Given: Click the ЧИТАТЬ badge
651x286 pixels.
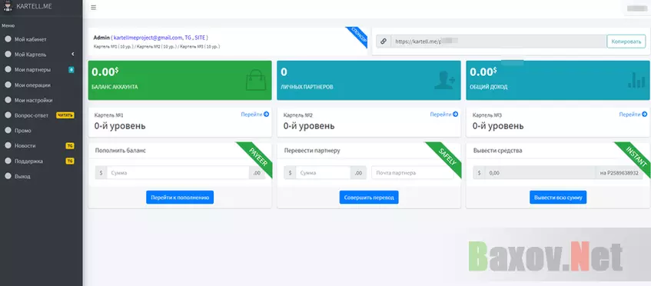Looking at the screenshot, I should pyautogui.click(x=65, y=115).
